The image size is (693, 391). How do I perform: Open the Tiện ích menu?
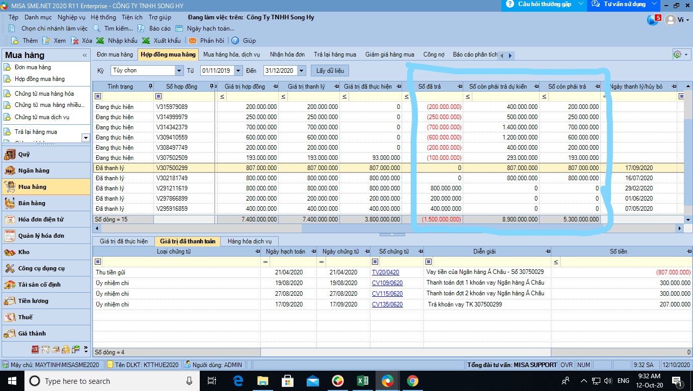pos(132,17)
